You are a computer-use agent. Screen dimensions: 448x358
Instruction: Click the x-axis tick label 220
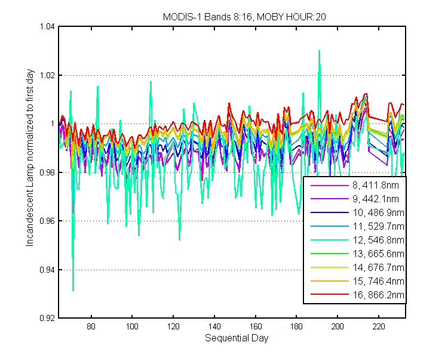click(379, 326)
